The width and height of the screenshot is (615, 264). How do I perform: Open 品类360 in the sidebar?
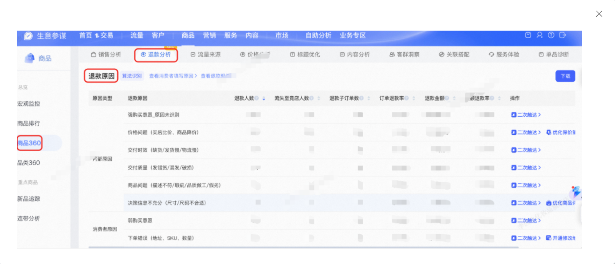point(28,163)
